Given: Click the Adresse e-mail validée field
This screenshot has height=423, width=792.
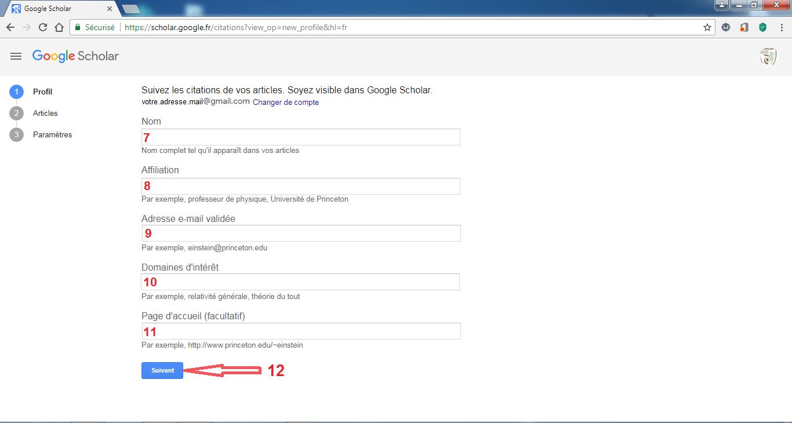Looking at the screenshot, I should click(301, 233).
